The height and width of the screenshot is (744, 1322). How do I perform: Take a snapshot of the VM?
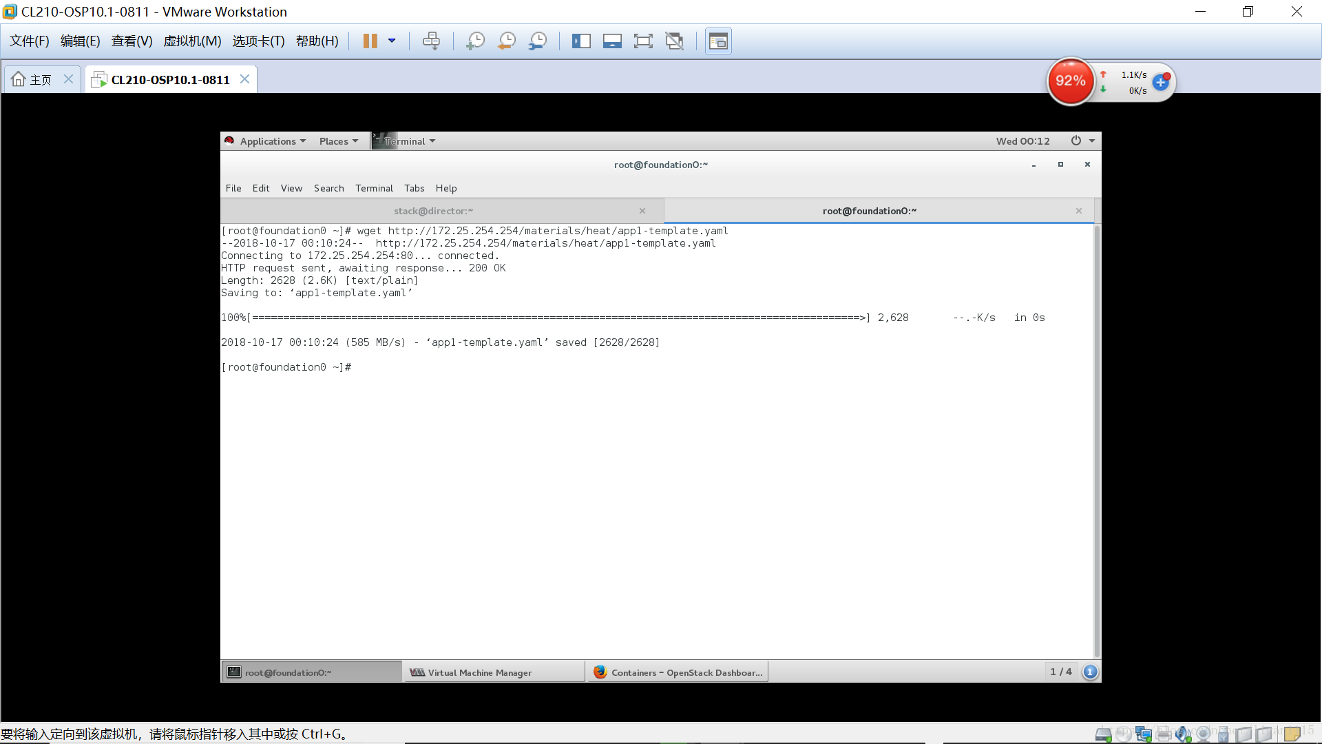(x=475, y=41)
